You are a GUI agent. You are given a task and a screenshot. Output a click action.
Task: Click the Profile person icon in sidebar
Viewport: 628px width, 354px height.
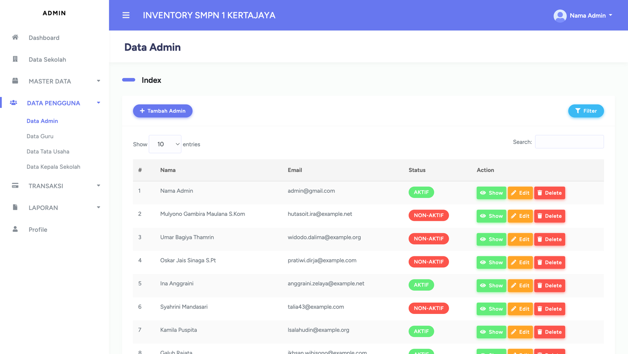pos(15,229)
